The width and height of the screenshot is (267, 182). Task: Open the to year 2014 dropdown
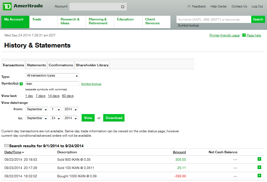[x=70, y=118]
